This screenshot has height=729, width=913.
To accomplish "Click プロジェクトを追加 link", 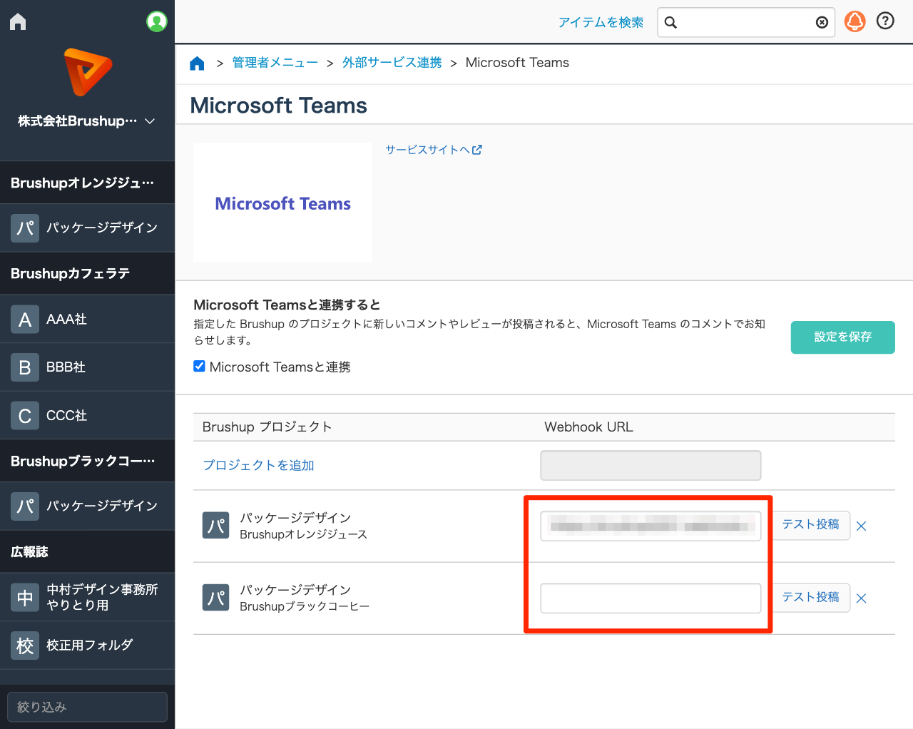I will (x=258, y=465).
